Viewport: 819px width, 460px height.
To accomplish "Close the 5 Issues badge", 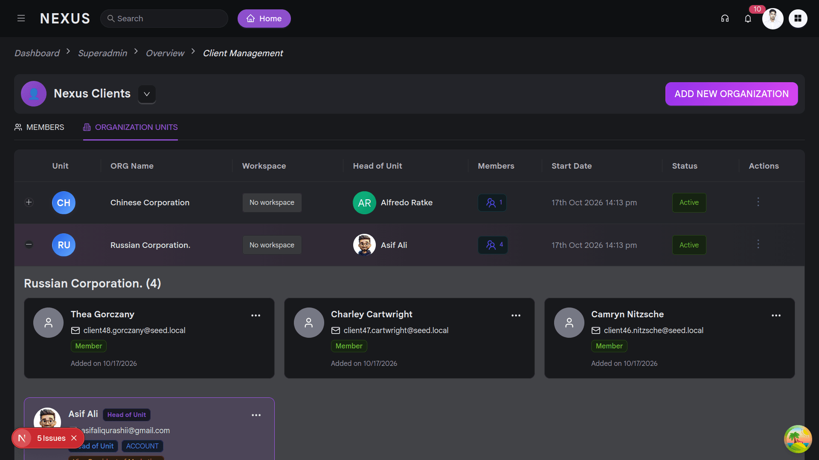I will (74, 438).
